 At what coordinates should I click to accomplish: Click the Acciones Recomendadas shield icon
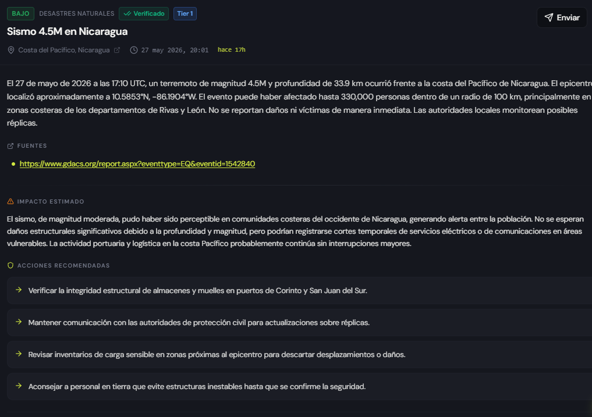(10, 266)
